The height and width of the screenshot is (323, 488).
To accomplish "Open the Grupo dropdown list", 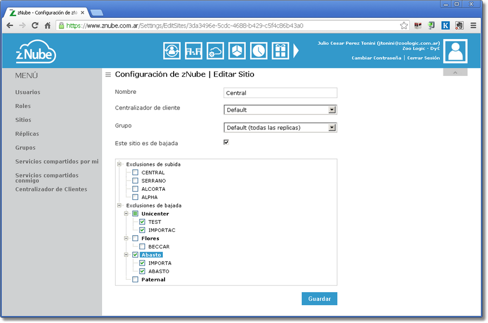I will [x=280, y=128].
